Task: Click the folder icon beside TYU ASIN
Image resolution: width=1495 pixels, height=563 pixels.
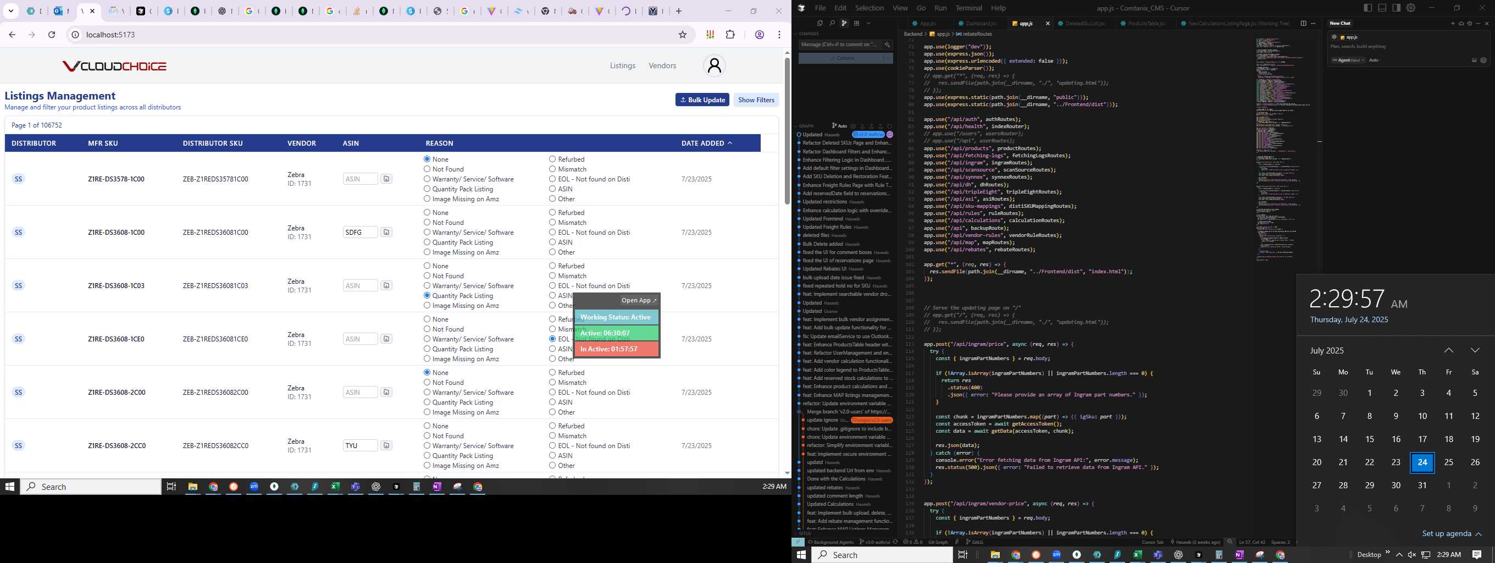Action: coord(386,446)
